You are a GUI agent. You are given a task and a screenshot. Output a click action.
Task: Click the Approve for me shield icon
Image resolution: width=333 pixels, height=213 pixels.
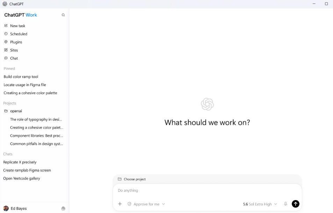(x=129, y=204)
